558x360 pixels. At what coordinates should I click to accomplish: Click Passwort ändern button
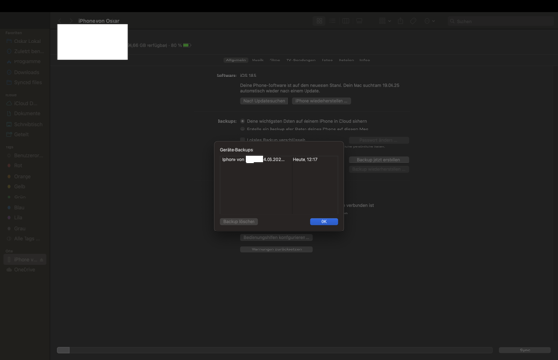pyautogui.click(x=378, y=140)
